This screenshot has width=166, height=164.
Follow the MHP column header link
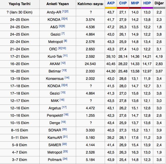pyautogui.click(x=135, y=3)
